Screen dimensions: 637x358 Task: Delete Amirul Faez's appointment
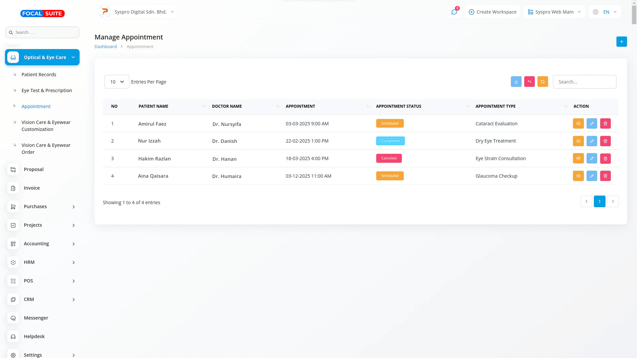(605, 124)
